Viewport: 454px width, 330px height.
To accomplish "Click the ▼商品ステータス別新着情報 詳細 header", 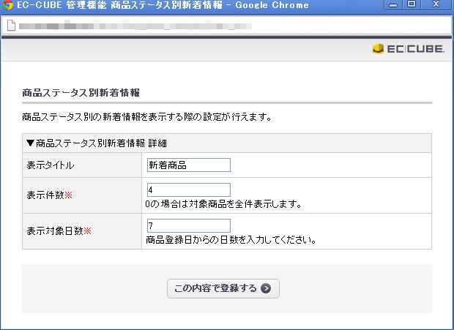I will pyautogui.click(x=227, y=143).
